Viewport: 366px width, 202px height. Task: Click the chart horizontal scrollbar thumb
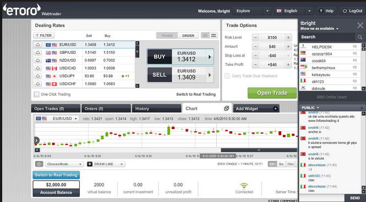point(259,150)
